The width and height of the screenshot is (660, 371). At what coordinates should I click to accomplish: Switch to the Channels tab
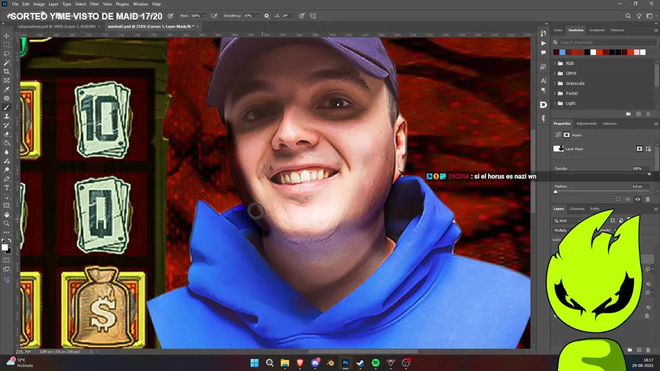coord(577,209)
